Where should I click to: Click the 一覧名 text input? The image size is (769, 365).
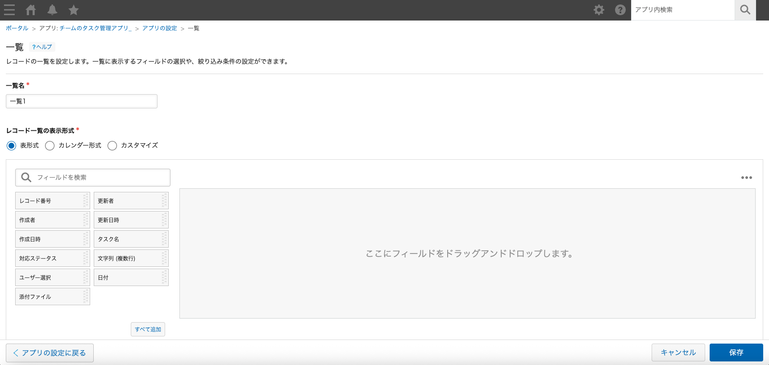point(82,101)
